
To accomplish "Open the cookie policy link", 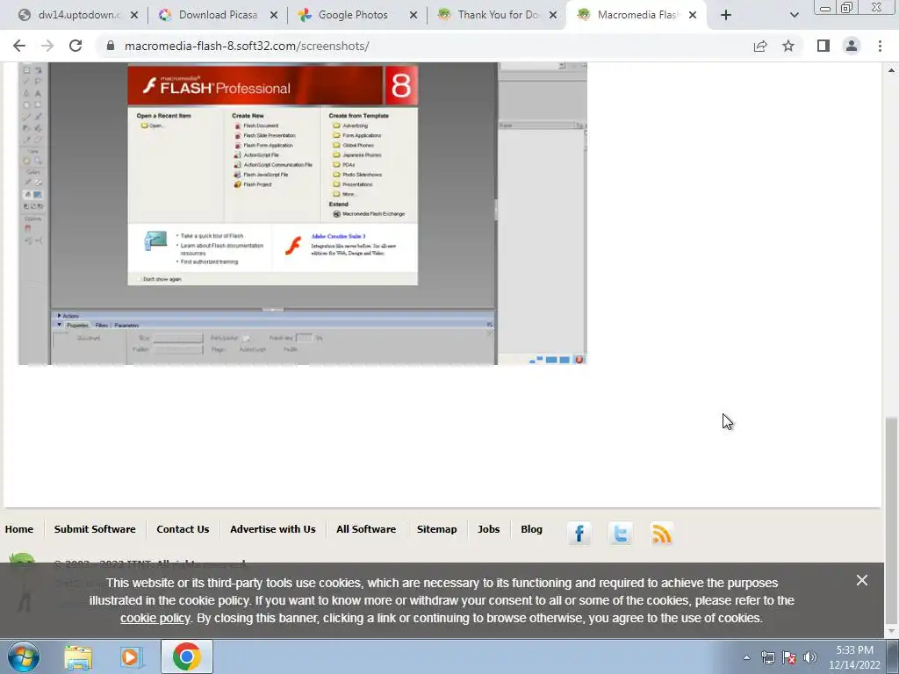I will tap(155, 618).
